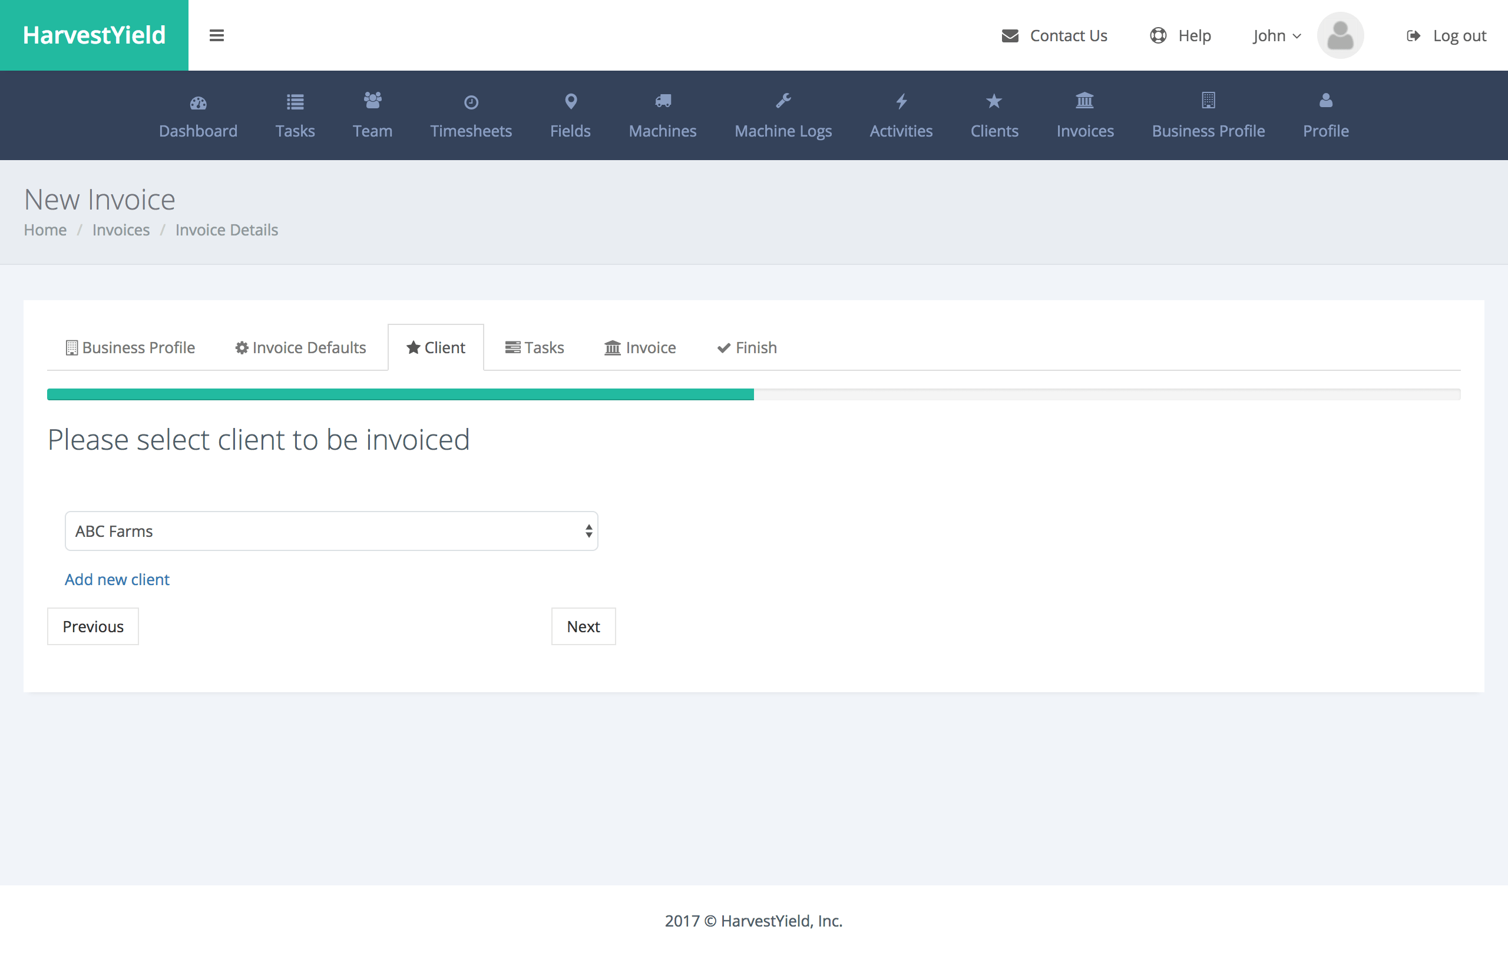1508x956 pixels.
Task: Open the Tasks section icon
Action: pyautogui.click(x=293, y=101)
